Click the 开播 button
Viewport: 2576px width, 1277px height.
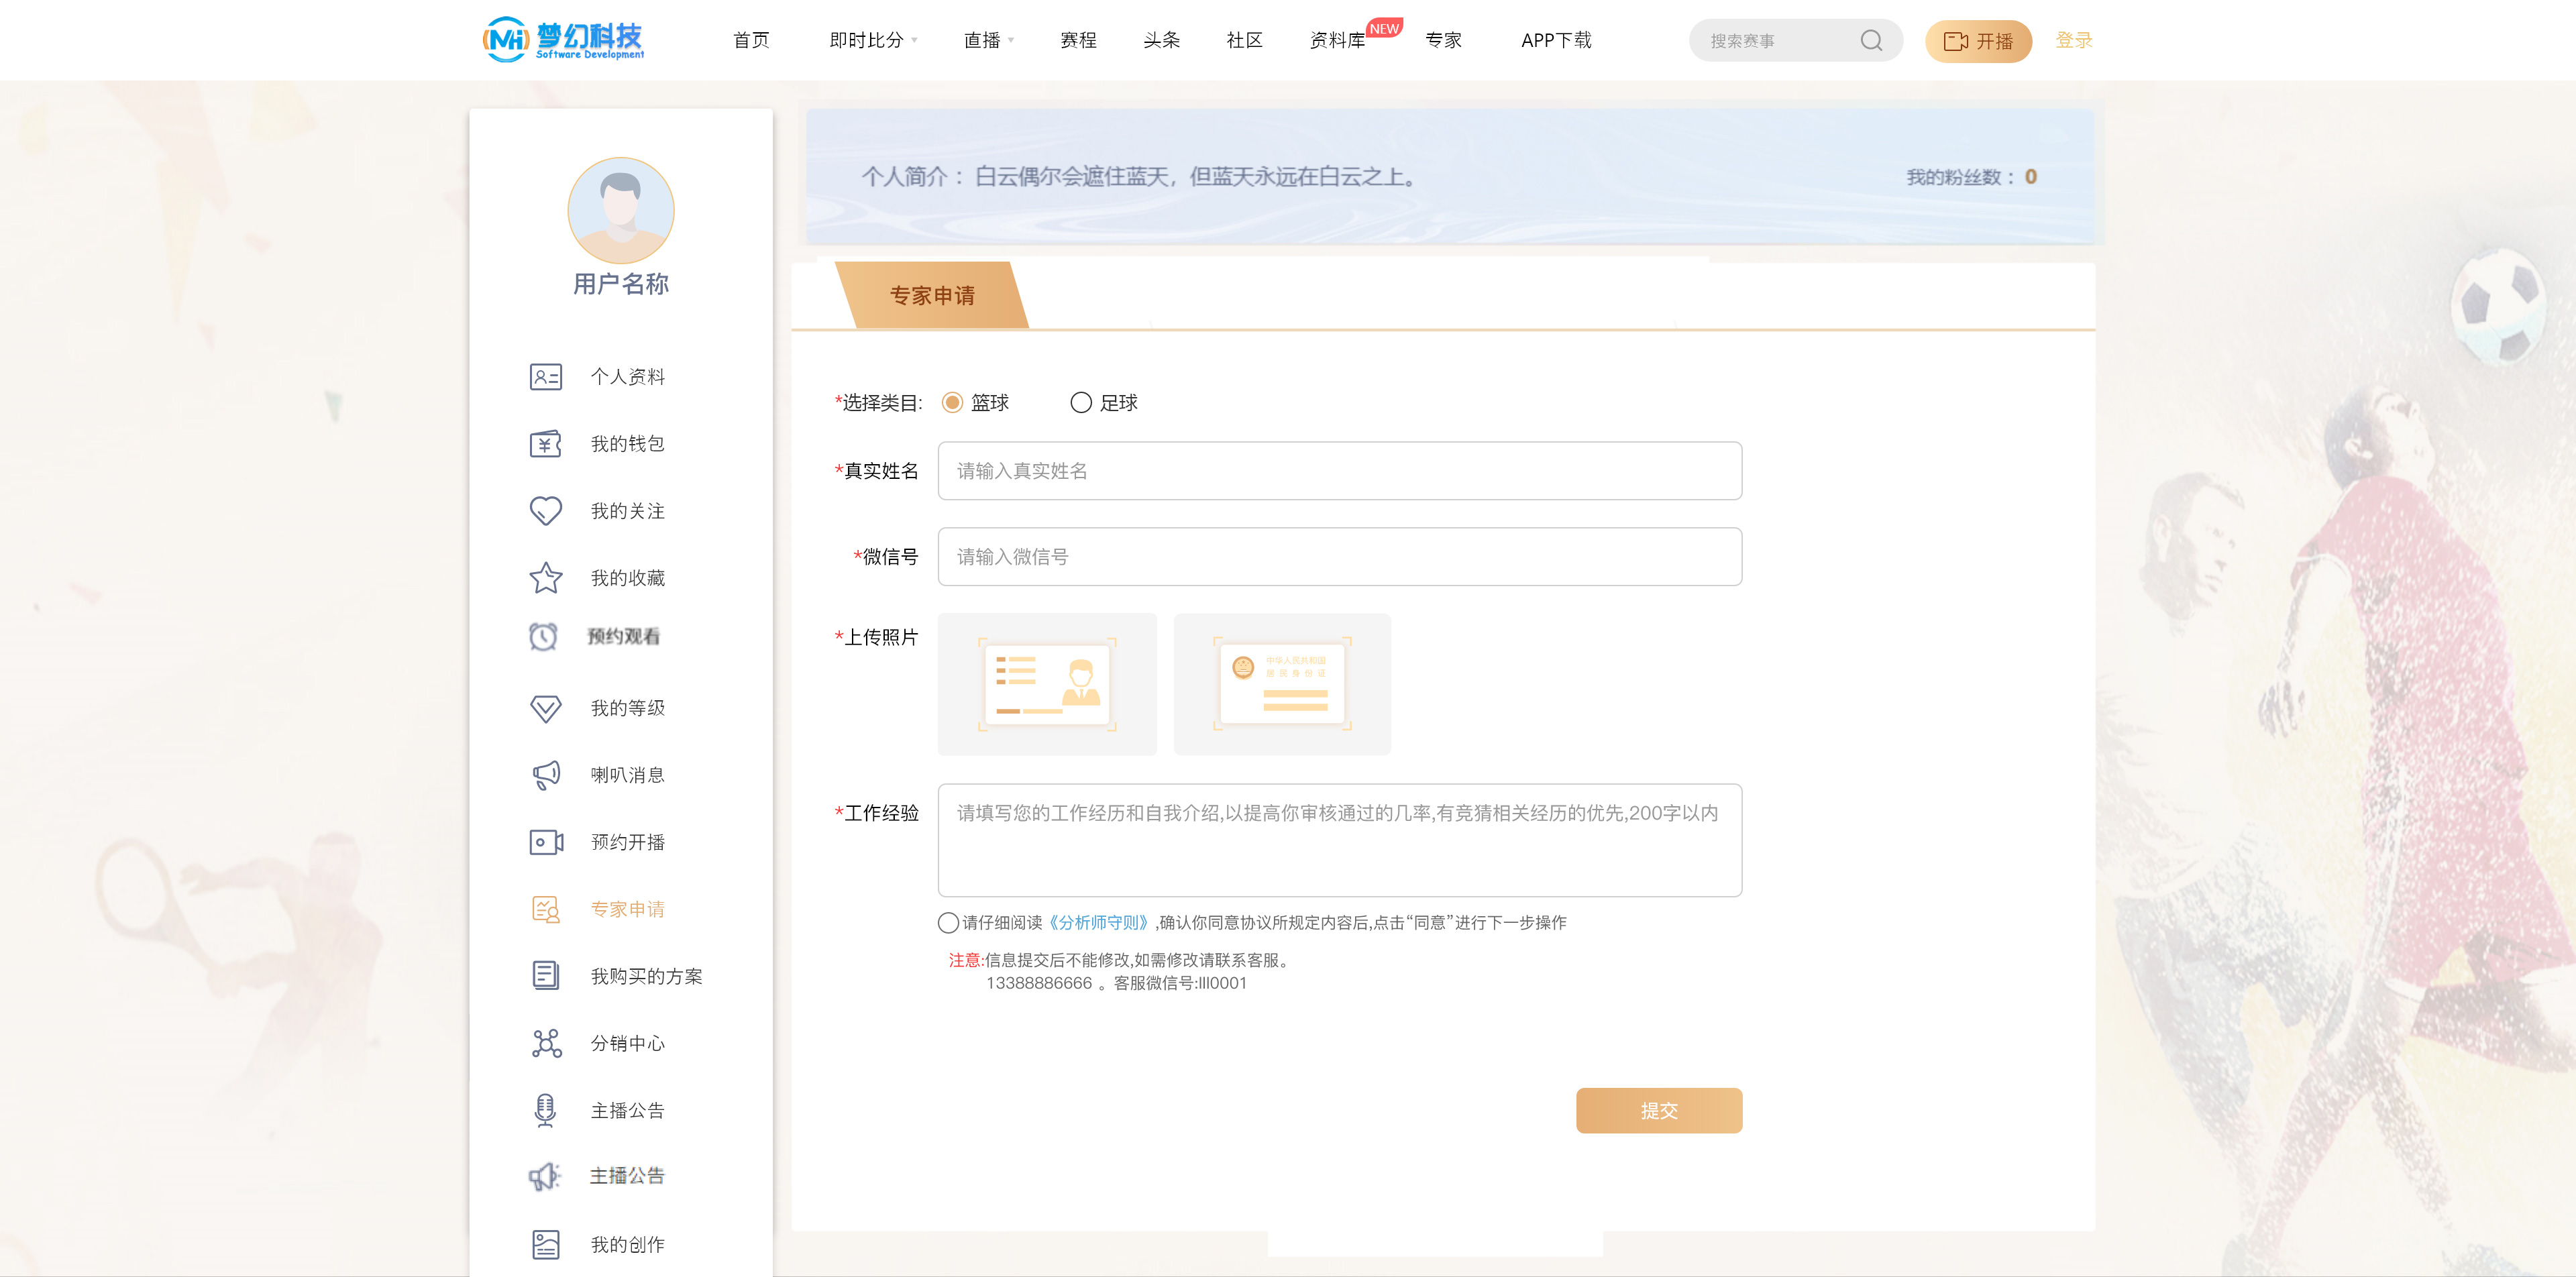tap(1978, 41)
